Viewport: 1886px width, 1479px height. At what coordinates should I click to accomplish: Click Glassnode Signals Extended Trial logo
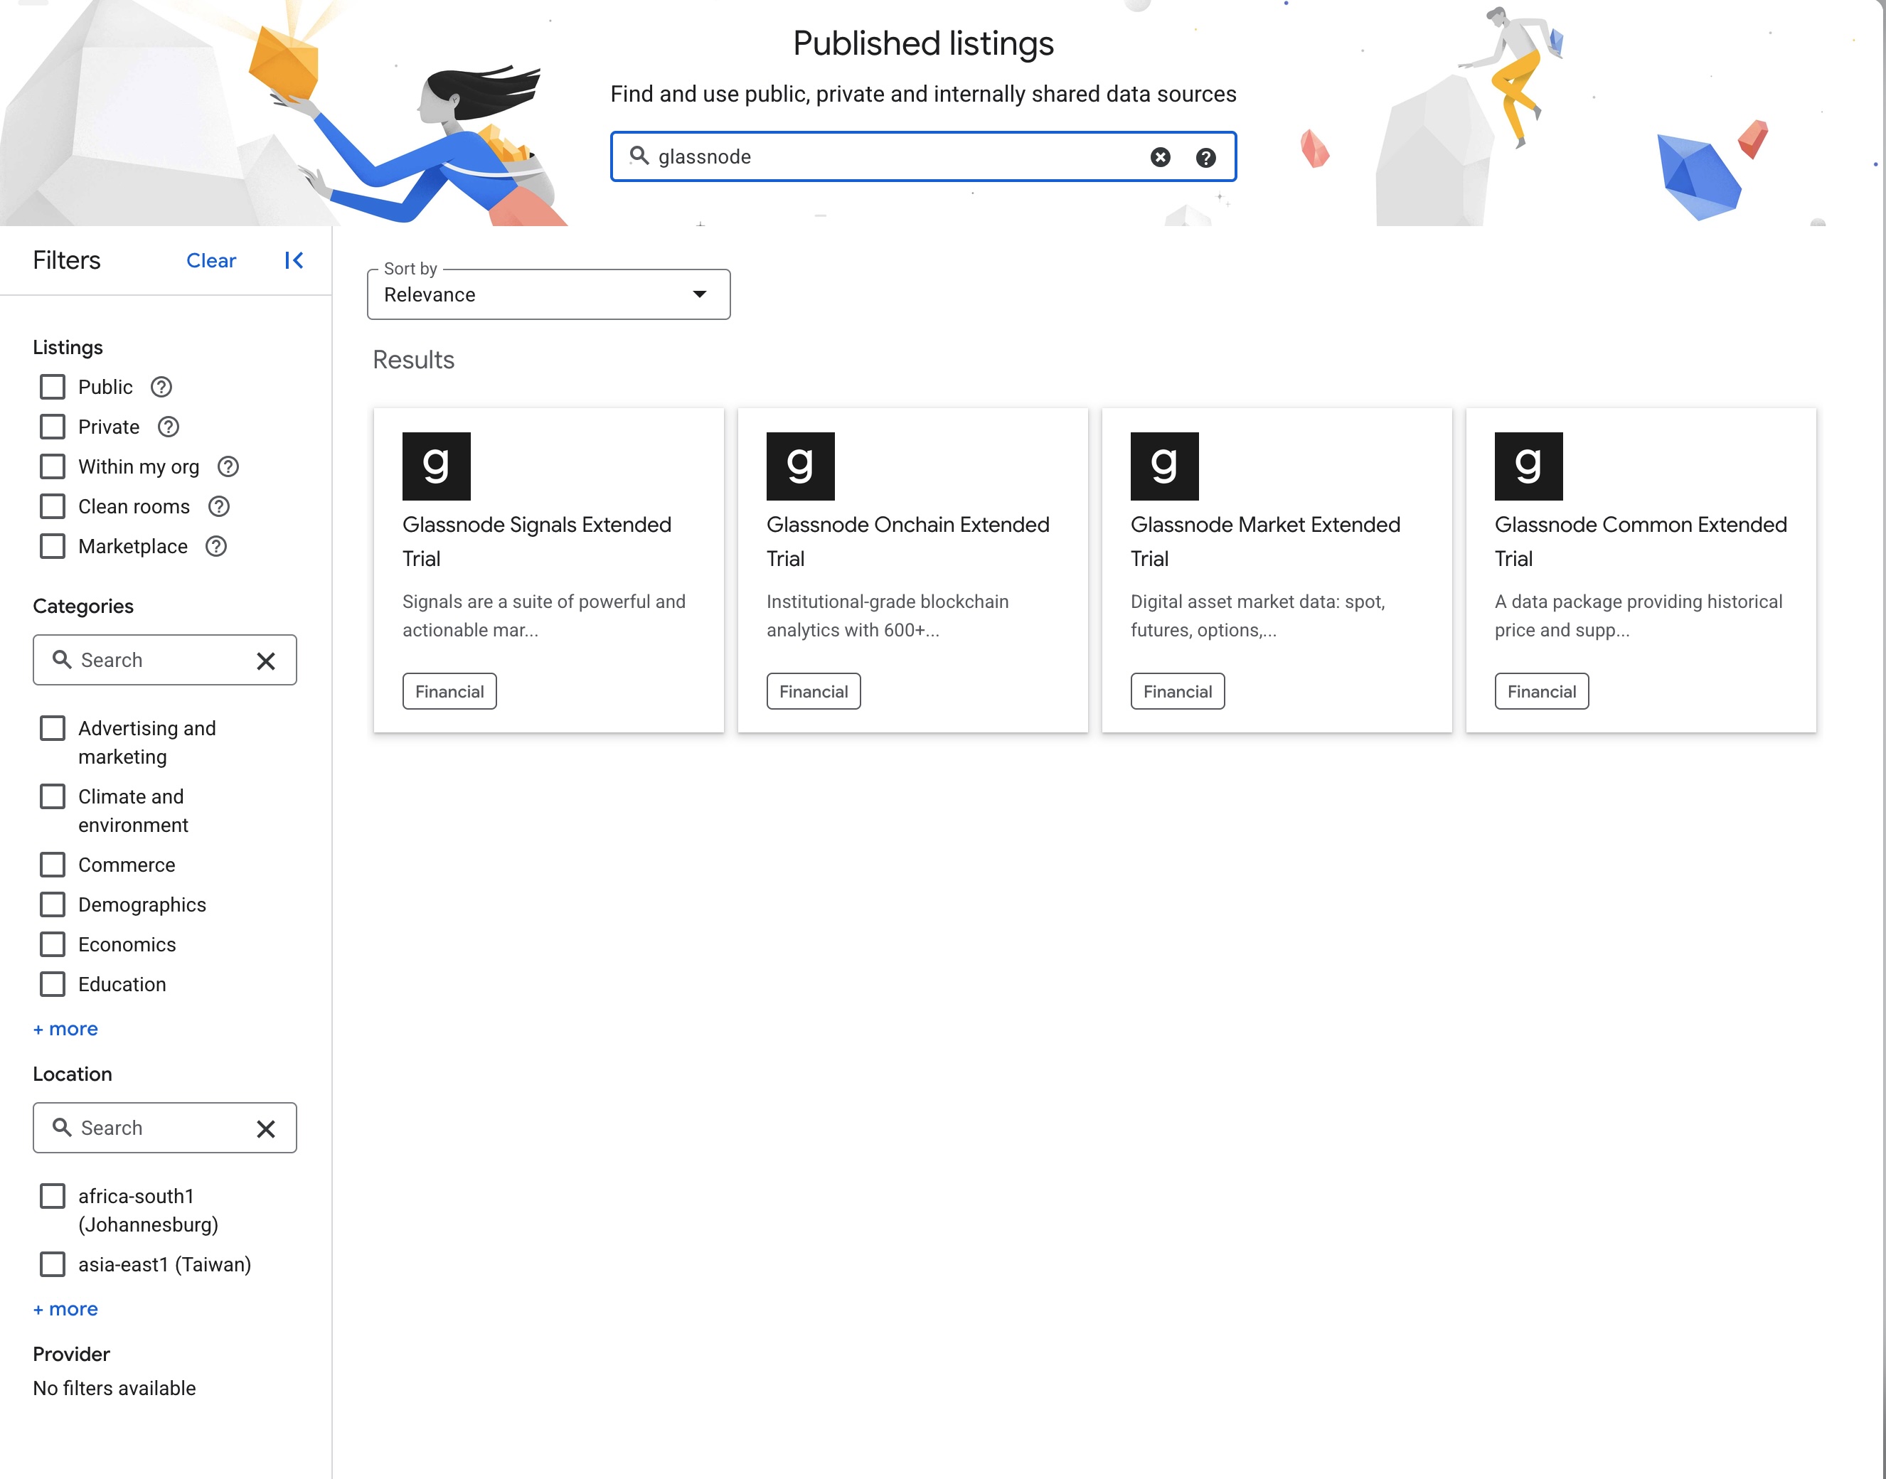(437, 466)
